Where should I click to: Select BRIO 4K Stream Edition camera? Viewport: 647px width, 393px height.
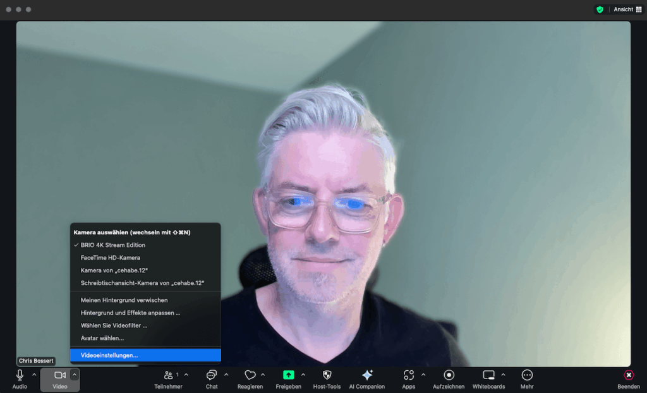pos(113,245)
